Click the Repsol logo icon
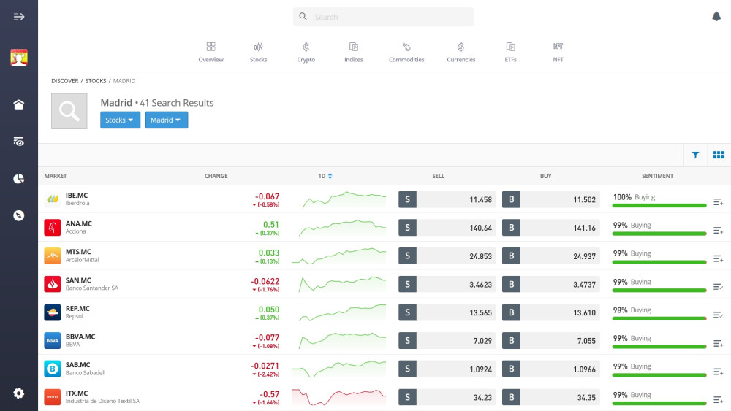This screenshot has height=411, width=731. 52,312
